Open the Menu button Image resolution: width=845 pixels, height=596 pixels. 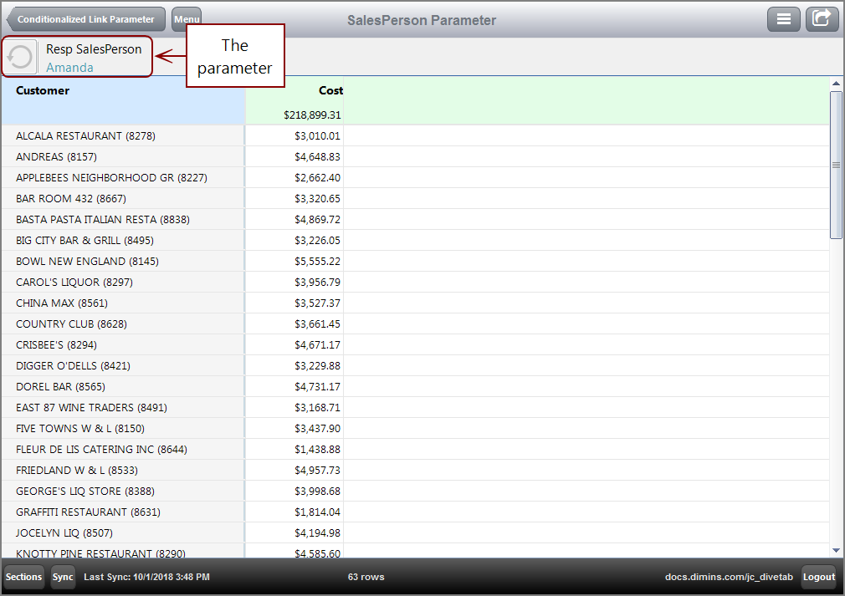[x=186, y=18]
